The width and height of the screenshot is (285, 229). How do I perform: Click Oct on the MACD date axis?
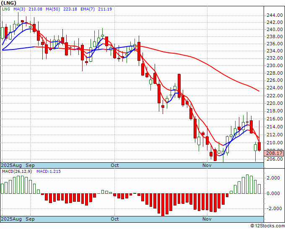(x=115, y=219)
